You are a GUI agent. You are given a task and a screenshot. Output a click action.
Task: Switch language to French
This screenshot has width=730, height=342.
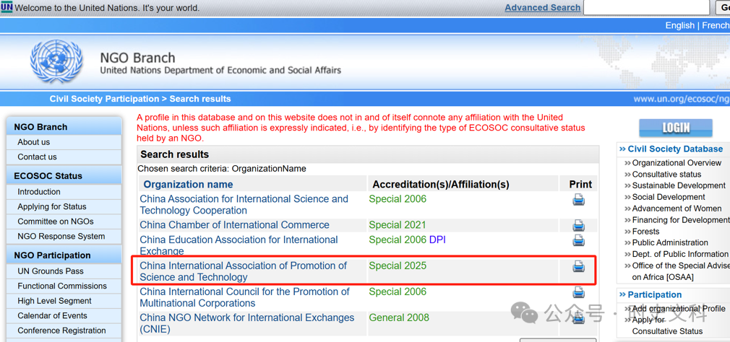716,25
